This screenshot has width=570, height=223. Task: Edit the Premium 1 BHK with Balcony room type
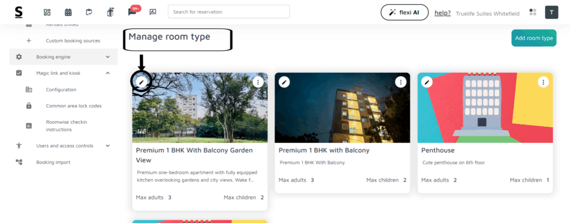pos(284,82)
